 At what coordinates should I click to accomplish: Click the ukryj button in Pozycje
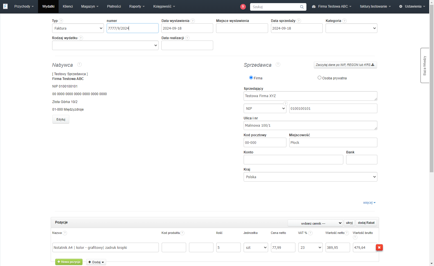coord(349,223)
